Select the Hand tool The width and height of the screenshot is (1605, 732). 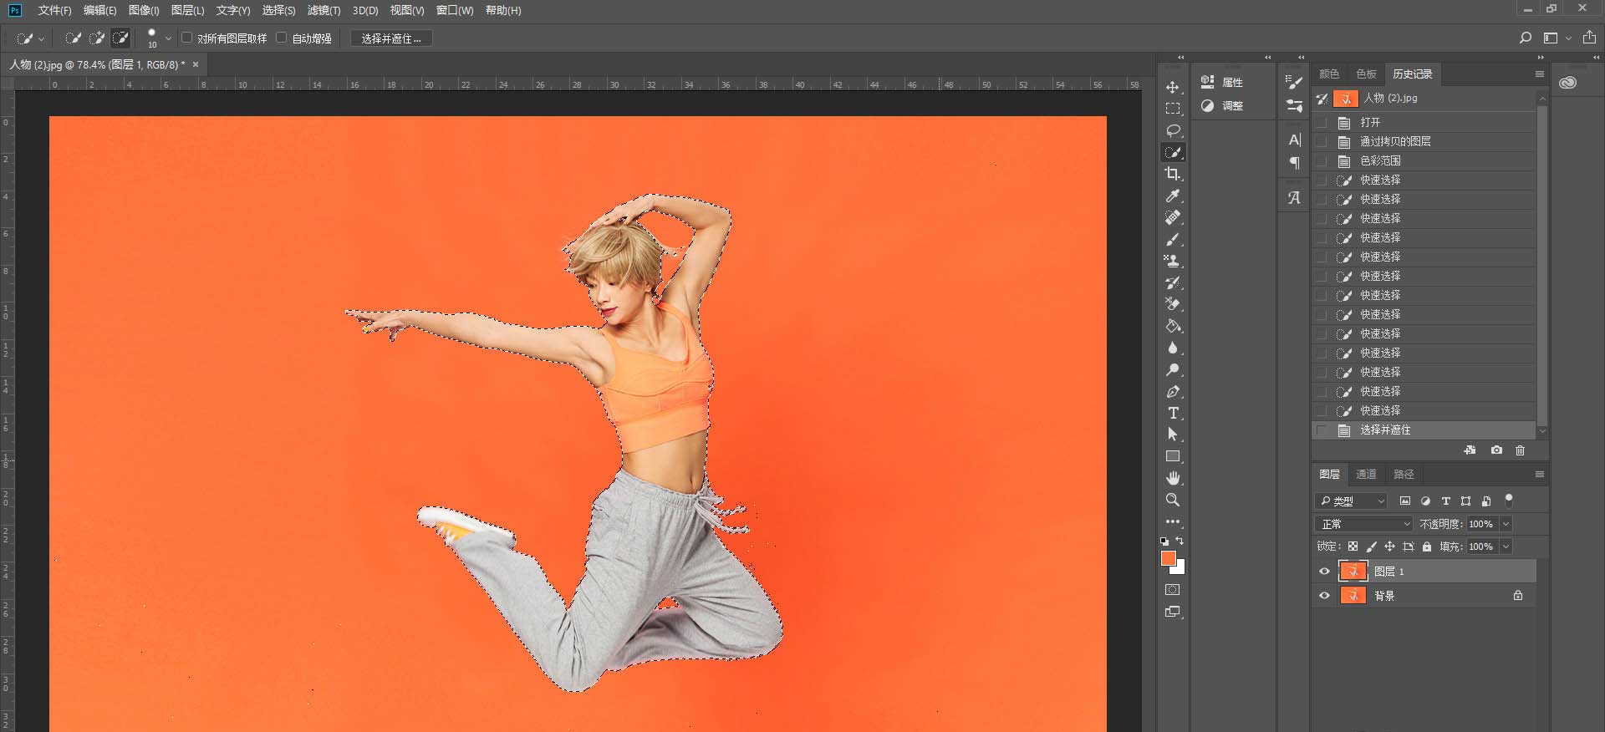[1173, 478]
